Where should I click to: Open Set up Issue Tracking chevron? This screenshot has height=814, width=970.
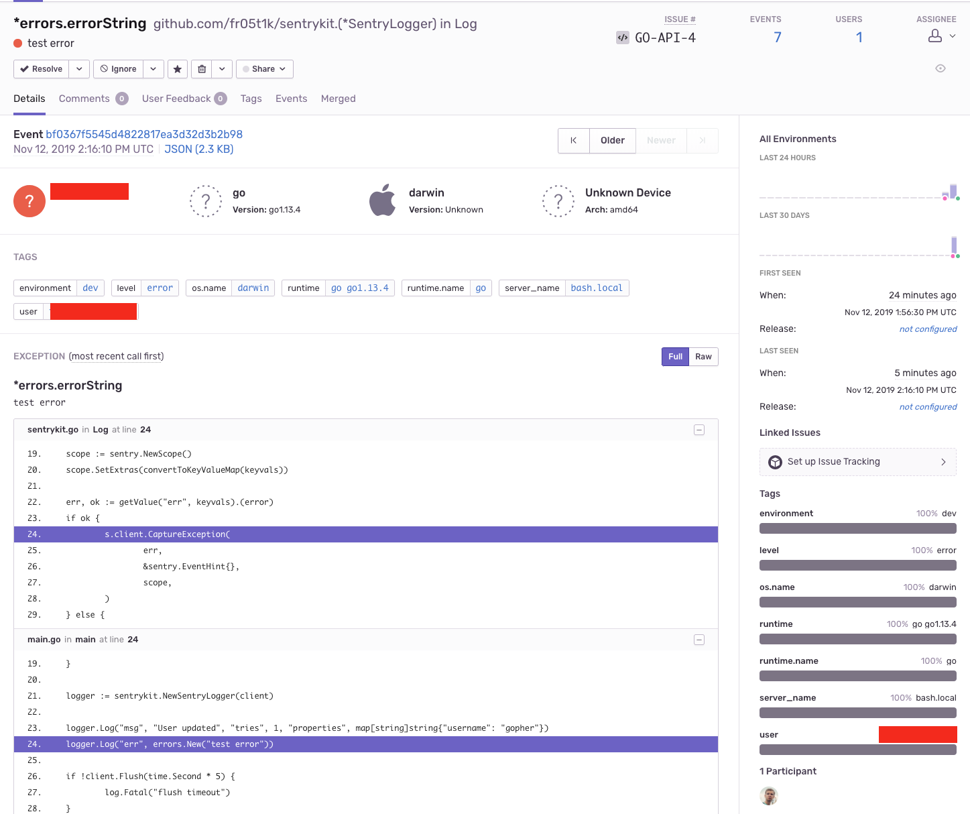point(943,462)
